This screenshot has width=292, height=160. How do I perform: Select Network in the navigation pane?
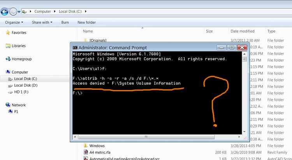tap(19, 105)
